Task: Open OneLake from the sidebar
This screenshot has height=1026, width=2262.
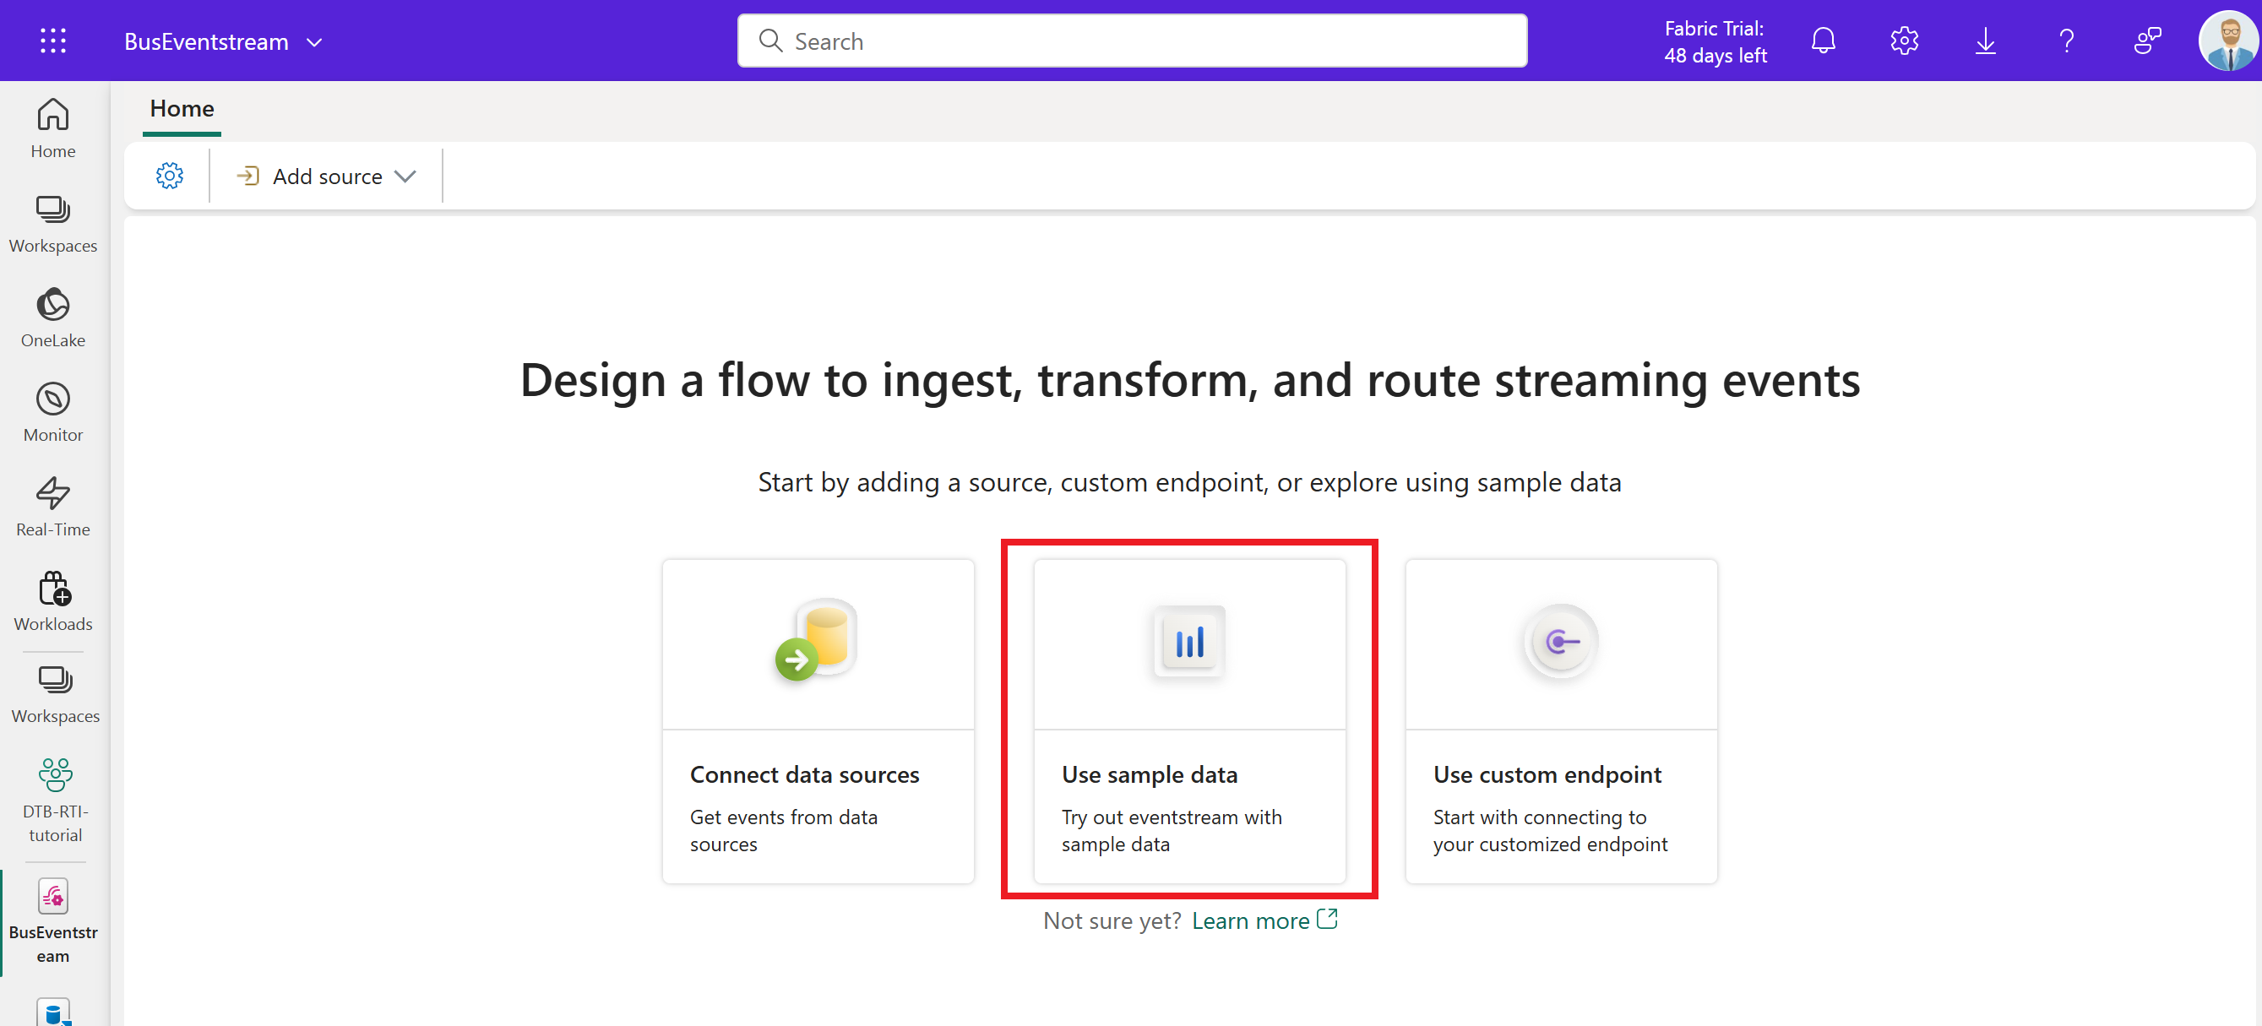Action: pyautogui.click(x=52, y=318)
